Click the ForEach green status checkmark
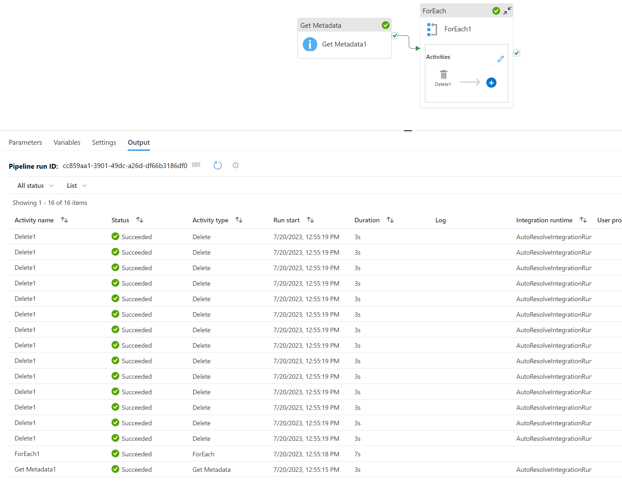 click(496, 11)
